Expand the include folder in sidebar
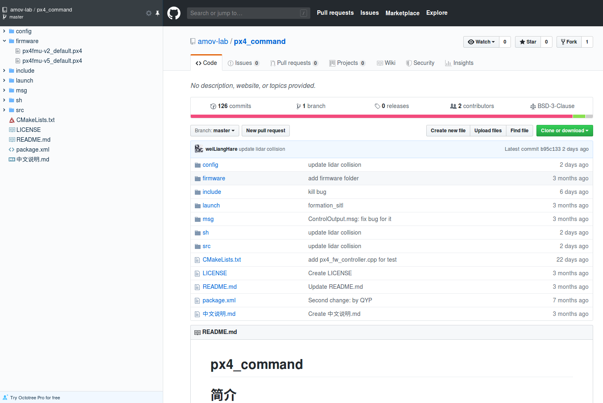This screenshot has height=403, width=603. coord(4,71)
